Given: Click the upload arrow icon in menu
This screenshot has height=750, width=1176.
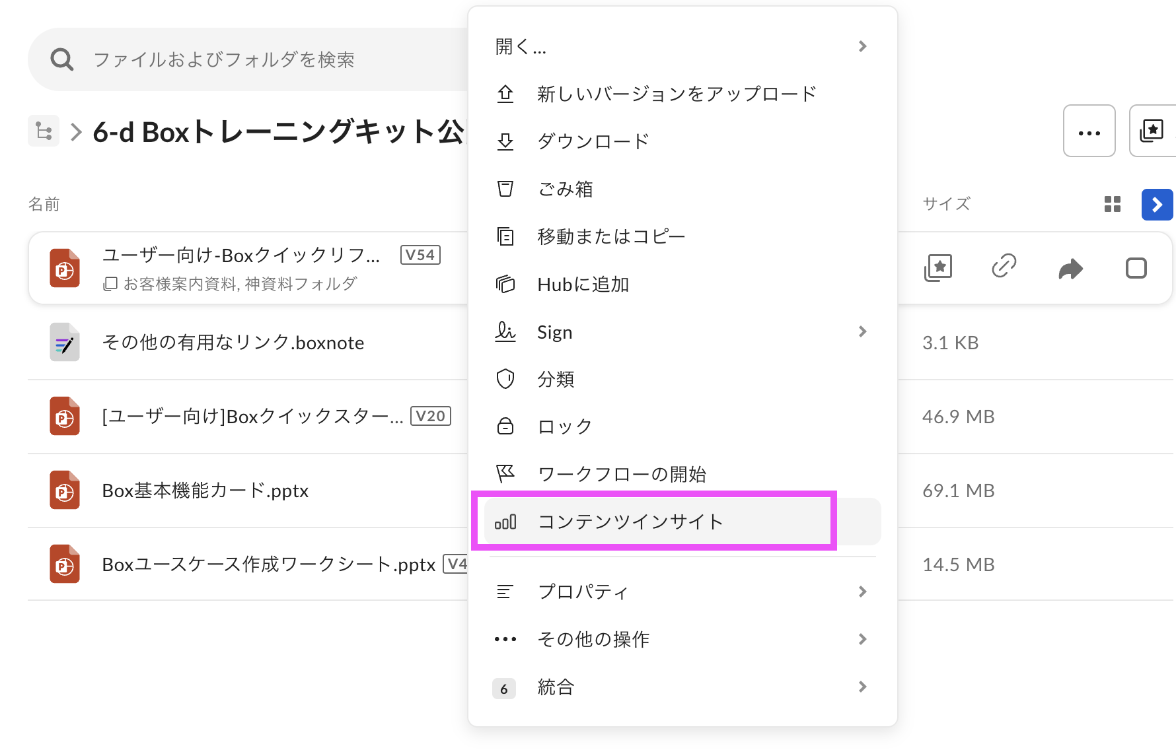Looking at the screenshot, I should pyautogui.click(x=505, y=94).
